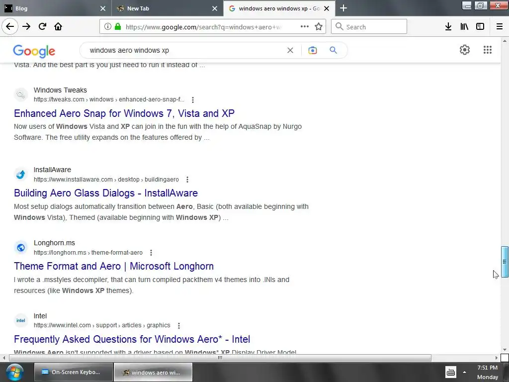
Task: Click the vertical scrollbar thumb
Action: pos(505,262)
